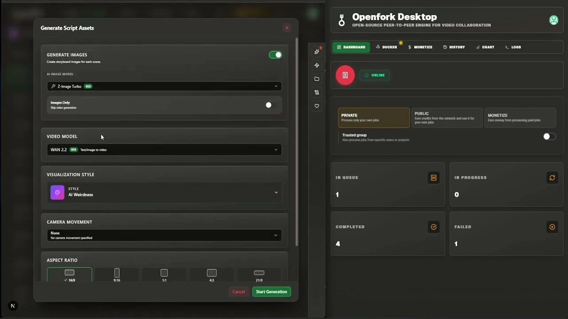The image size is (568, 319).
Task: Click the In Queue count 1
Action: [x=337, y=195]
